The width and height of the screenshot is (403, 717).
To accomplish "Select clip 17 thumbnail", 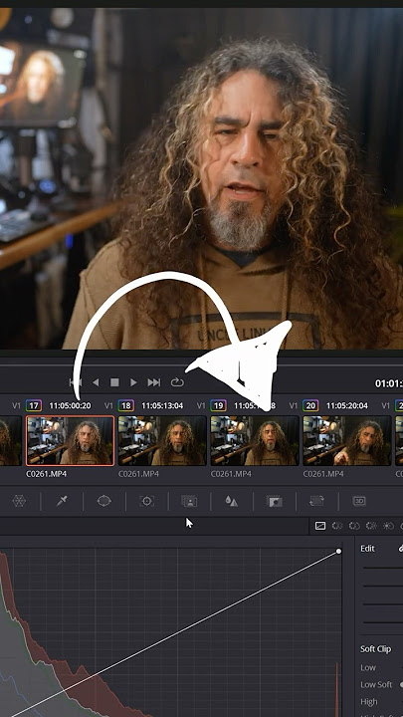I will (70, 440).
